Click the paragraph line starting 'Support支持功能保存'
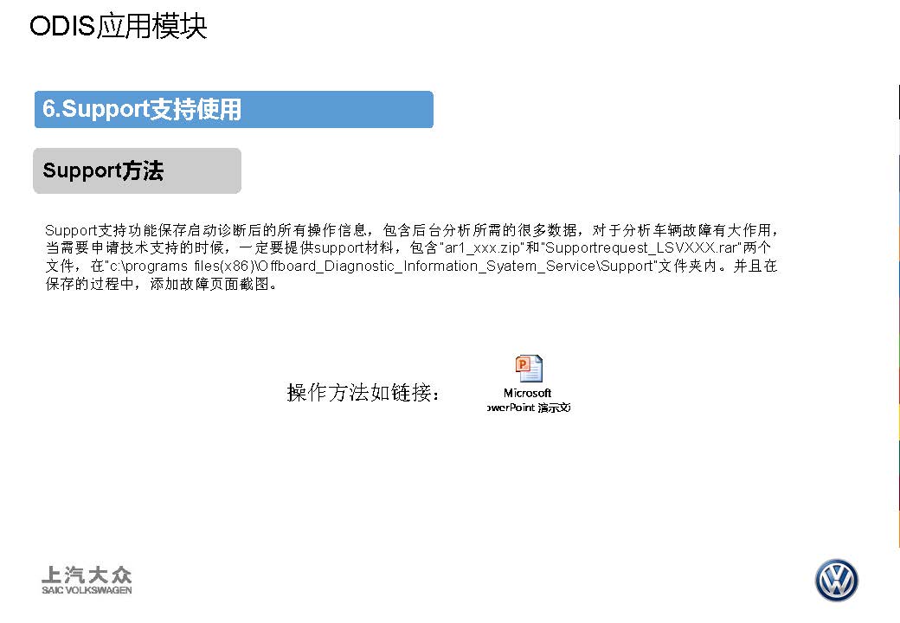 point(412,231)
